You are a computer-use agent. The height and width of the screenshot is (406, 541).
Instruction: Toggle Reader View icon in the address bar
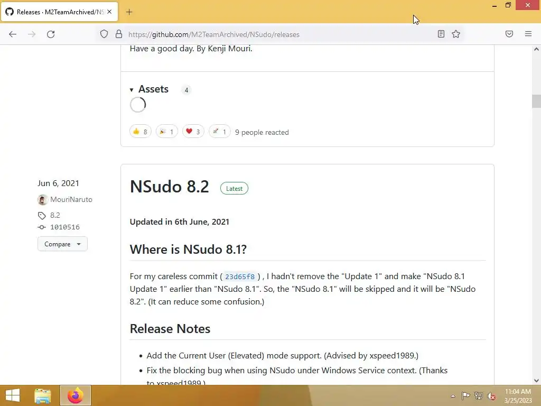(441, 34)
